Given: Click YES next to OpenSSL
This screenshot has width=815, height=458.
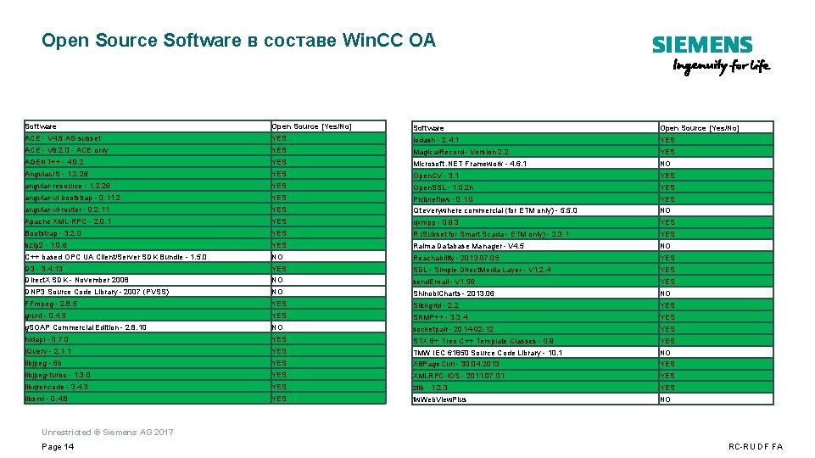Looking at the screenshot, I should 717,187.
